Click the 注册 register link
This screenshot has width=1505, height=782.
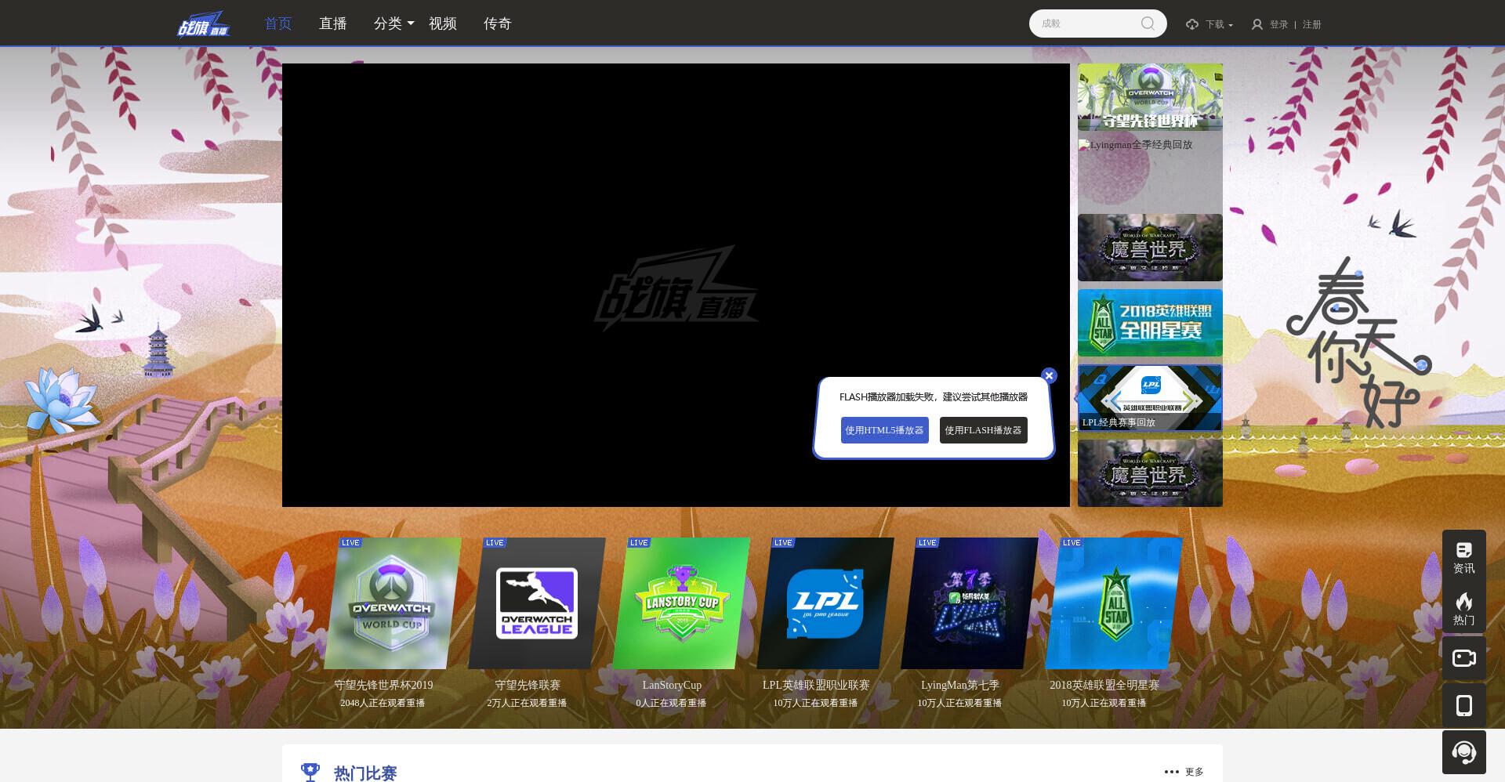pyautogui.click(x=1312, y=24)
